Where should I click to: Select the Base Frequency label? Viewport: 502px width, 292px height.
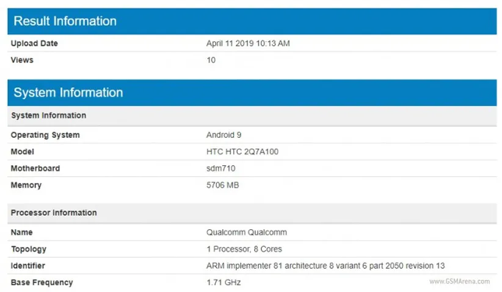coord(42,283)
